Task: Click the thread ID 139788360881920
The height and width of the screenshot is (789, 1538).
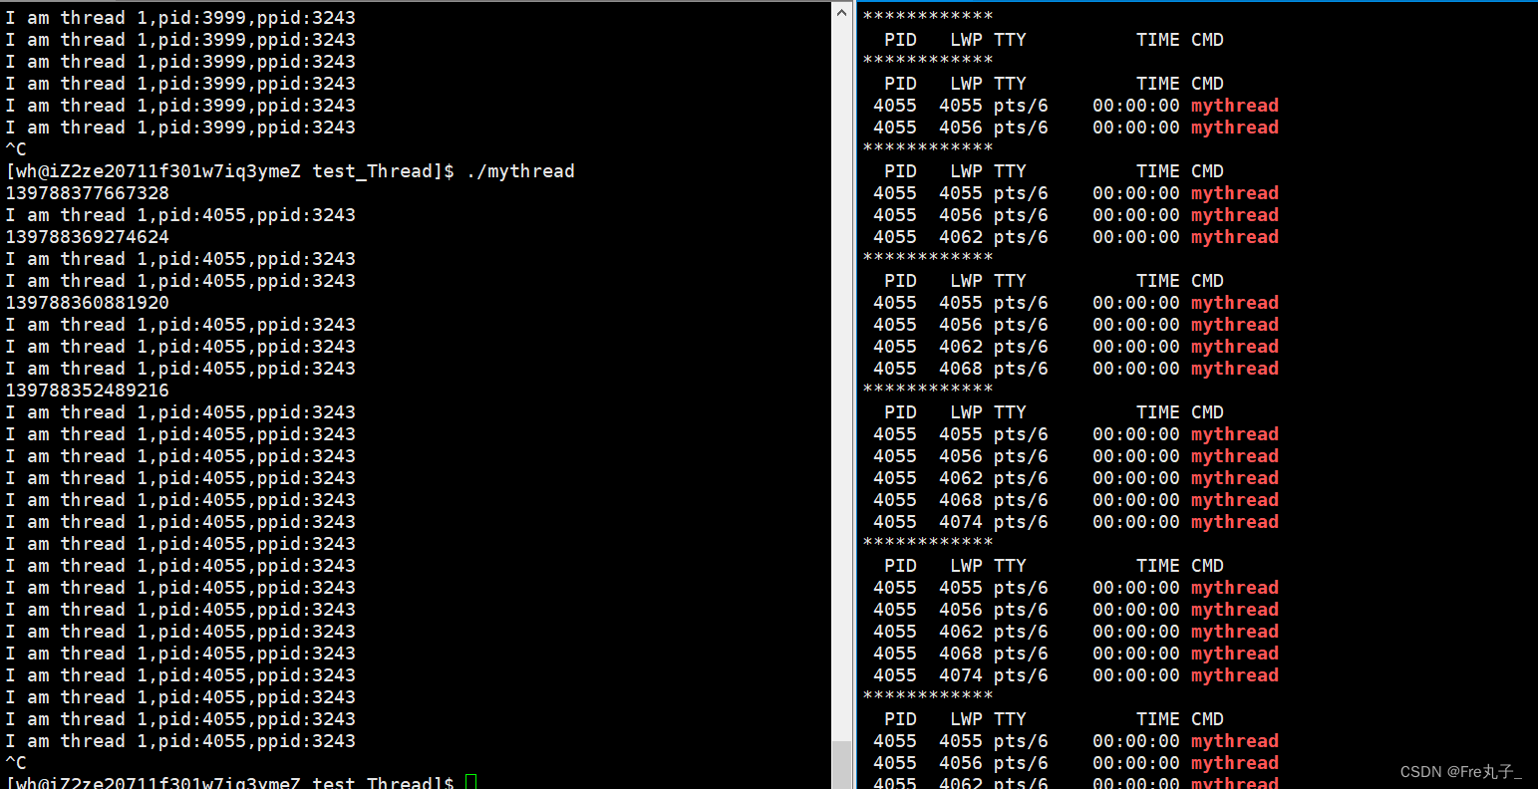Action: [x=88, y=303]
